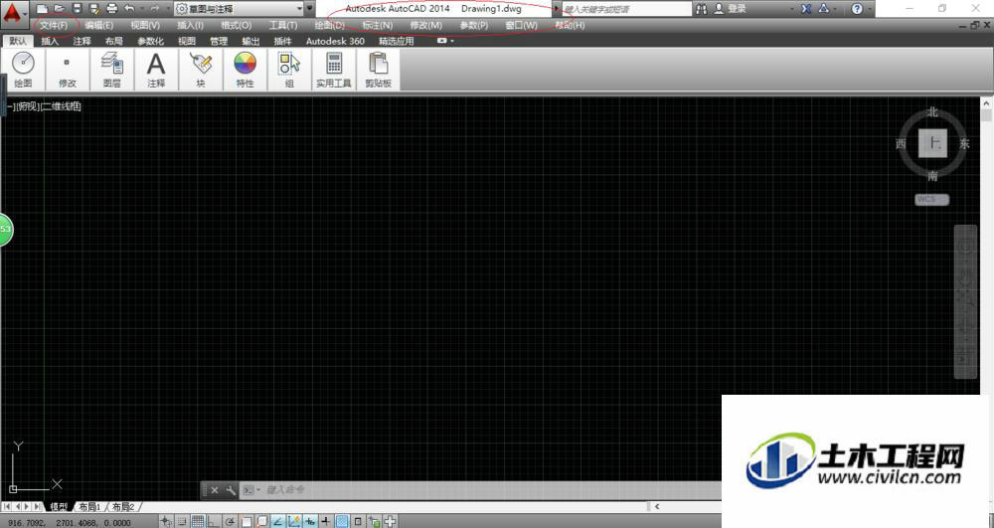
Task: Open the 剪贴板 (Clipboard) ribbon panel
Action: click(378, 70)
